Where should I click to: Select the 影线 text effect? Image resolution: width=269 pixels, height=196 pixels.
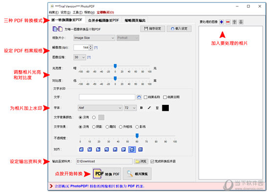coord(137,127)
